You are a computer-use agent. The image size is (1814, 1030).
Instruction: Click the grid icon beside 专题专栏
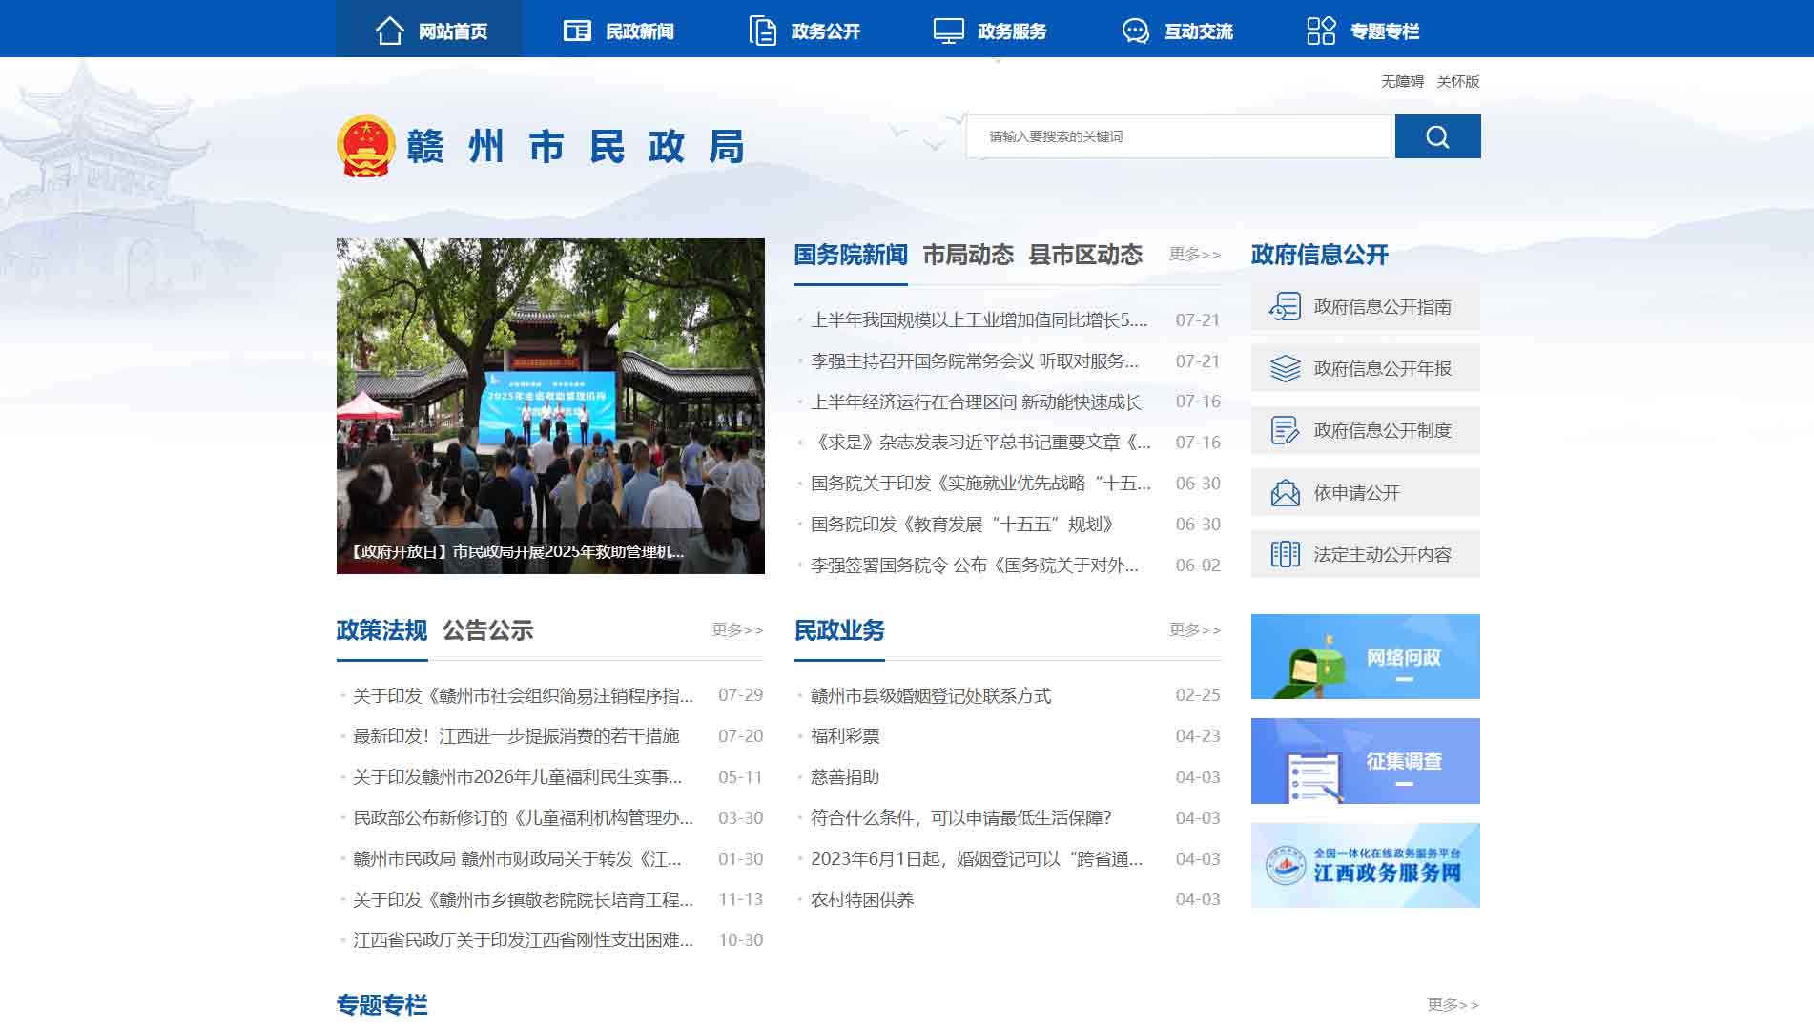point(1321,31)
